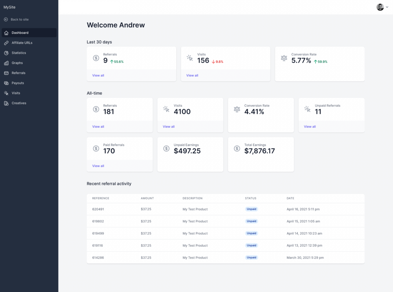This screenshot has height=292, width=393.
Task: Click the STATUS column header
Action: [x=251, y=198]
